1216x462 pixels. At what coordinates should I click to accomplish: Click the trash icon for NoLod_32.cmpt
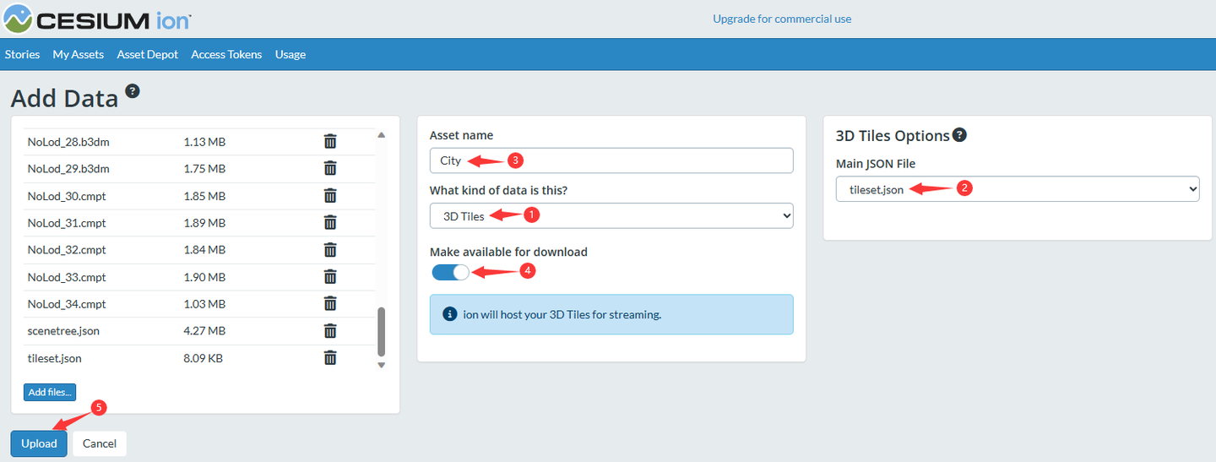(x=330, y=250)
